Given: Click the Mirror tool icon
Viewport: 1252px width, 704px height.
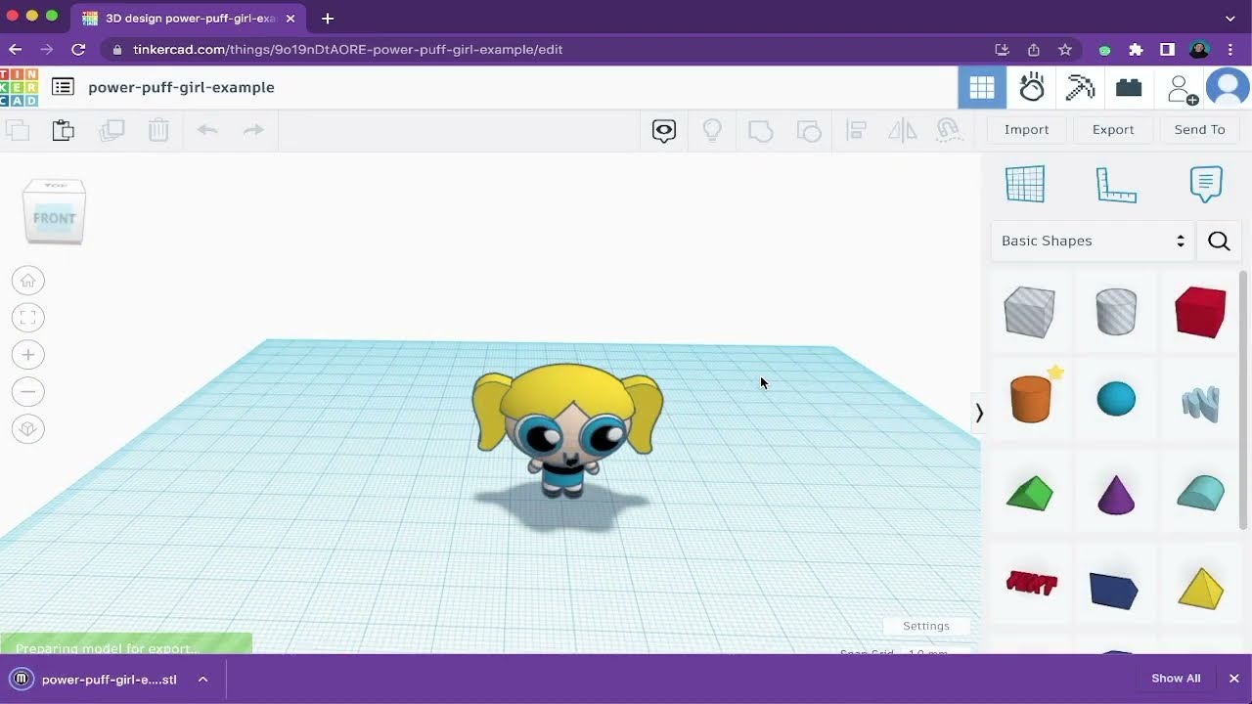Looking at the screenshot, I should click(x=903, y=130).
